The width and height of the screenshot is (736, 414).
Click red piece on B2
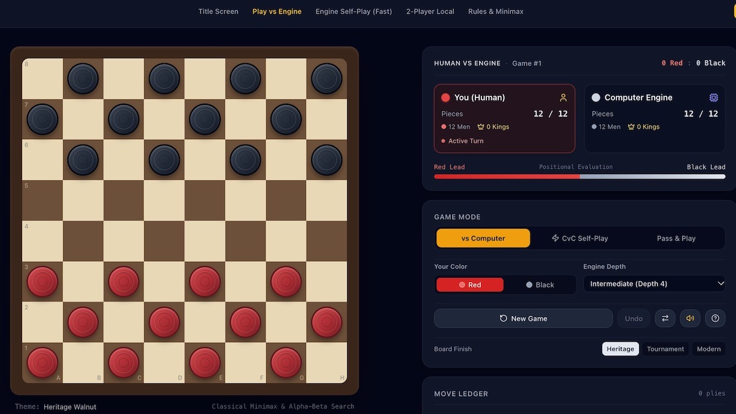pos(83,322)
